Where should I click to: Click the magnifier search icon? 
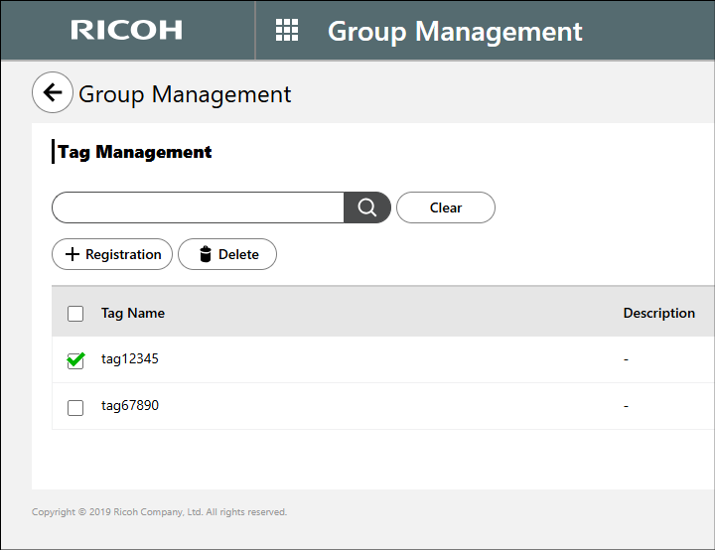[x=366, y=207]
